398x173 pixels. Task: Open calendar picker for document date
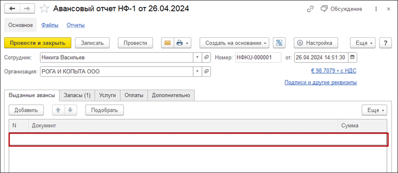pyautogui.click(x=353, y=57)
